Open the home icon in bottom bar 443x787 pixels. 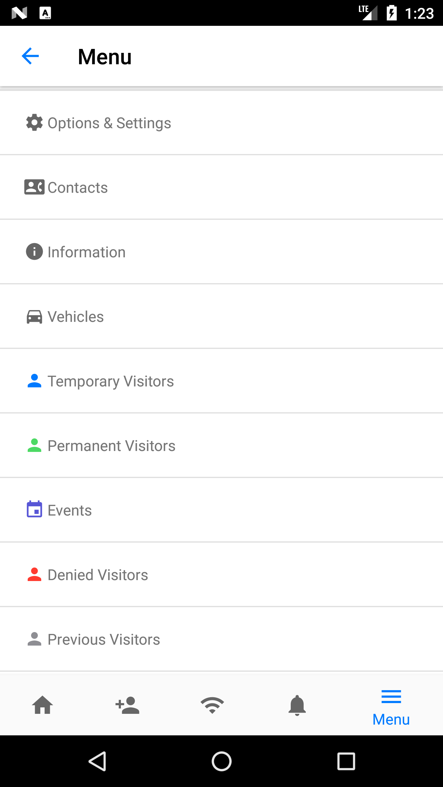[x=42, y=705]
